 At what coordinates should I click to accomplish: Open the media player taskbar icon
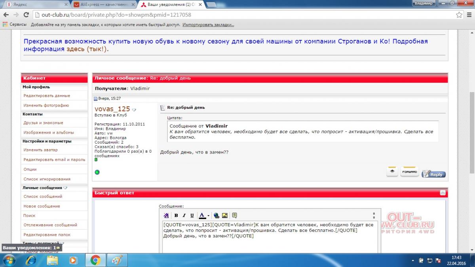[x=73, y=260]
